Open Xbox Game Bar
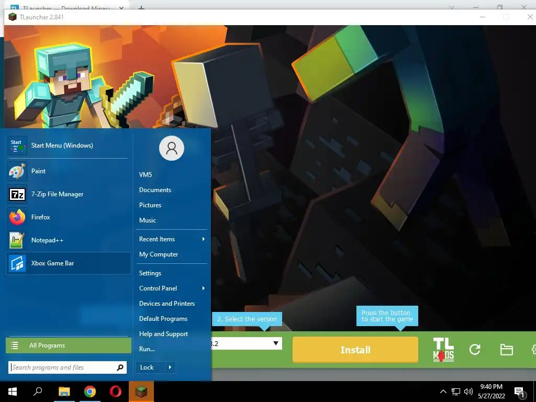536x402 pixels. tap(69, 263)
